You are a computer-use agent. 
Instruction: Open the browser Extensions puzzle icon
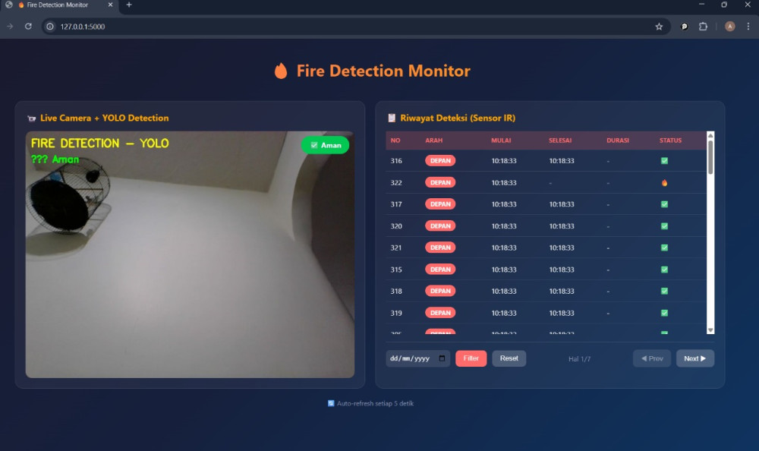pyautogui.click(x=703, y=27)
